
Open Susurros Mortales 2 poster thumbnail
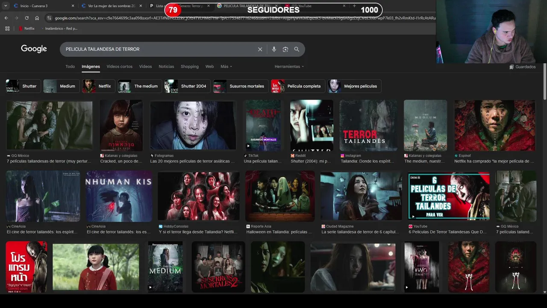pos(218,267)
